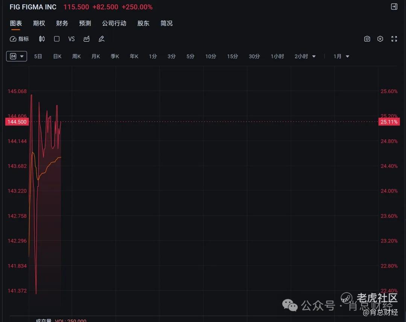Expand the 2小时 interval dropdown arrow
Screen dimensions: 406x322
coord(314,56)
